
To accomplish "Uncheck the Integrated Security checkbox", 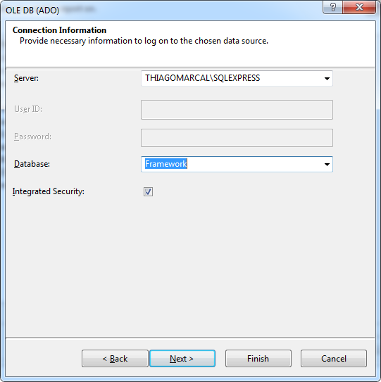I will pos(148,192).
